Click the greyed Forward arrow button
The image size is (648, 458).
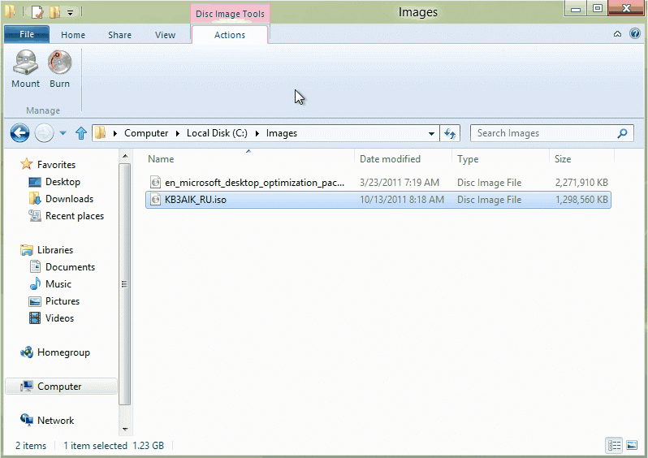[44, 133]
